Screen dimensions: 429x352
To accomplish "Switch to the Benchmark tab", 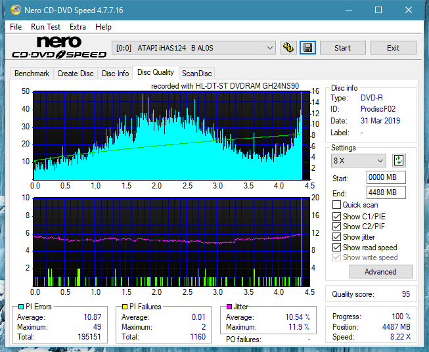I will tap(32, 74).
